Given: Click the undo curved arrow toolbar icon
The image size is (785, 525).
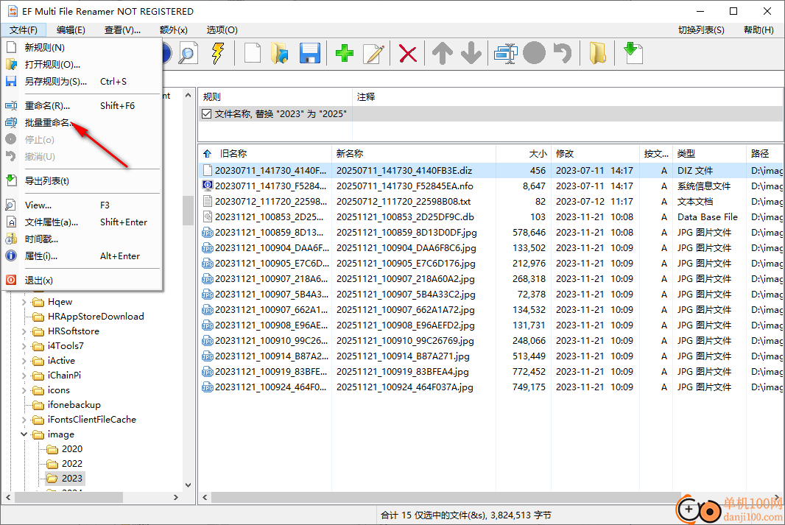Looking at the screenshot, I should 563,53.
